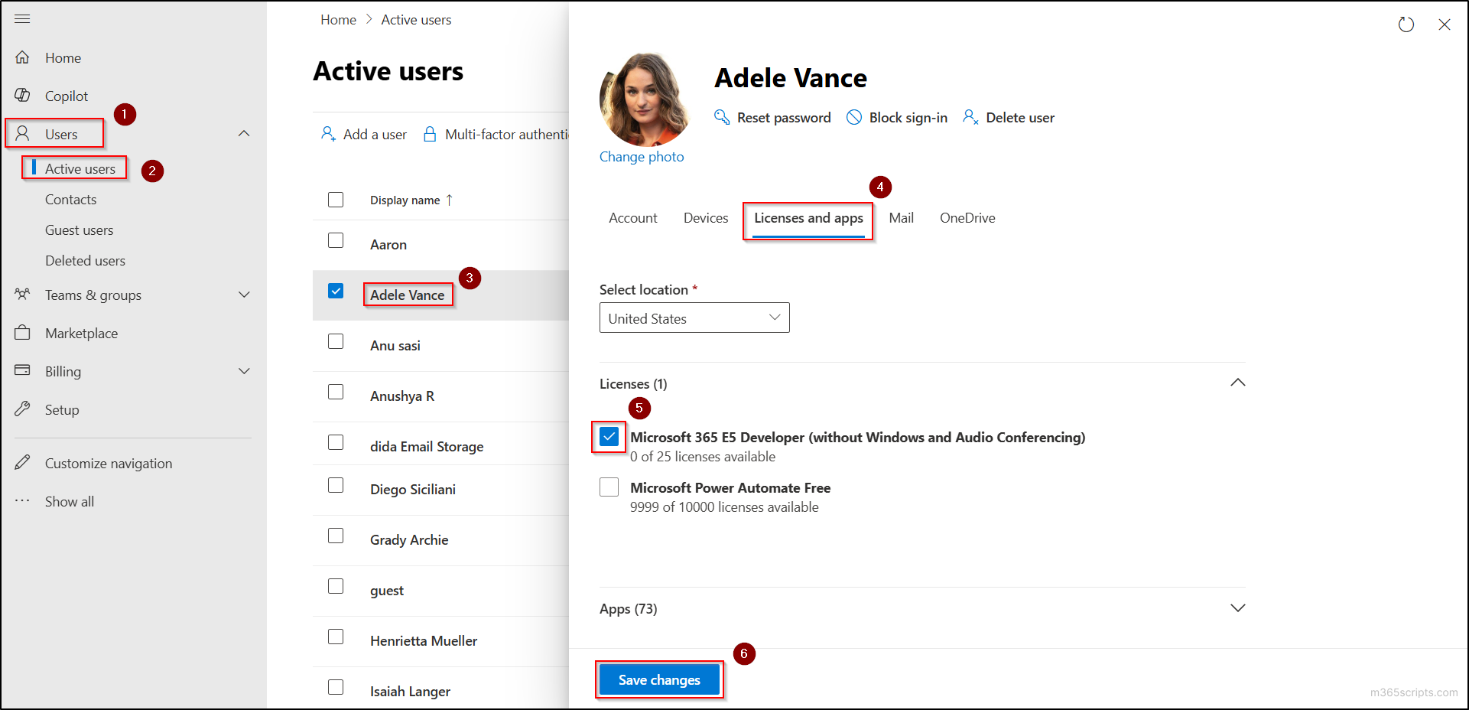Expand the Teams & groups chevron

244,295
